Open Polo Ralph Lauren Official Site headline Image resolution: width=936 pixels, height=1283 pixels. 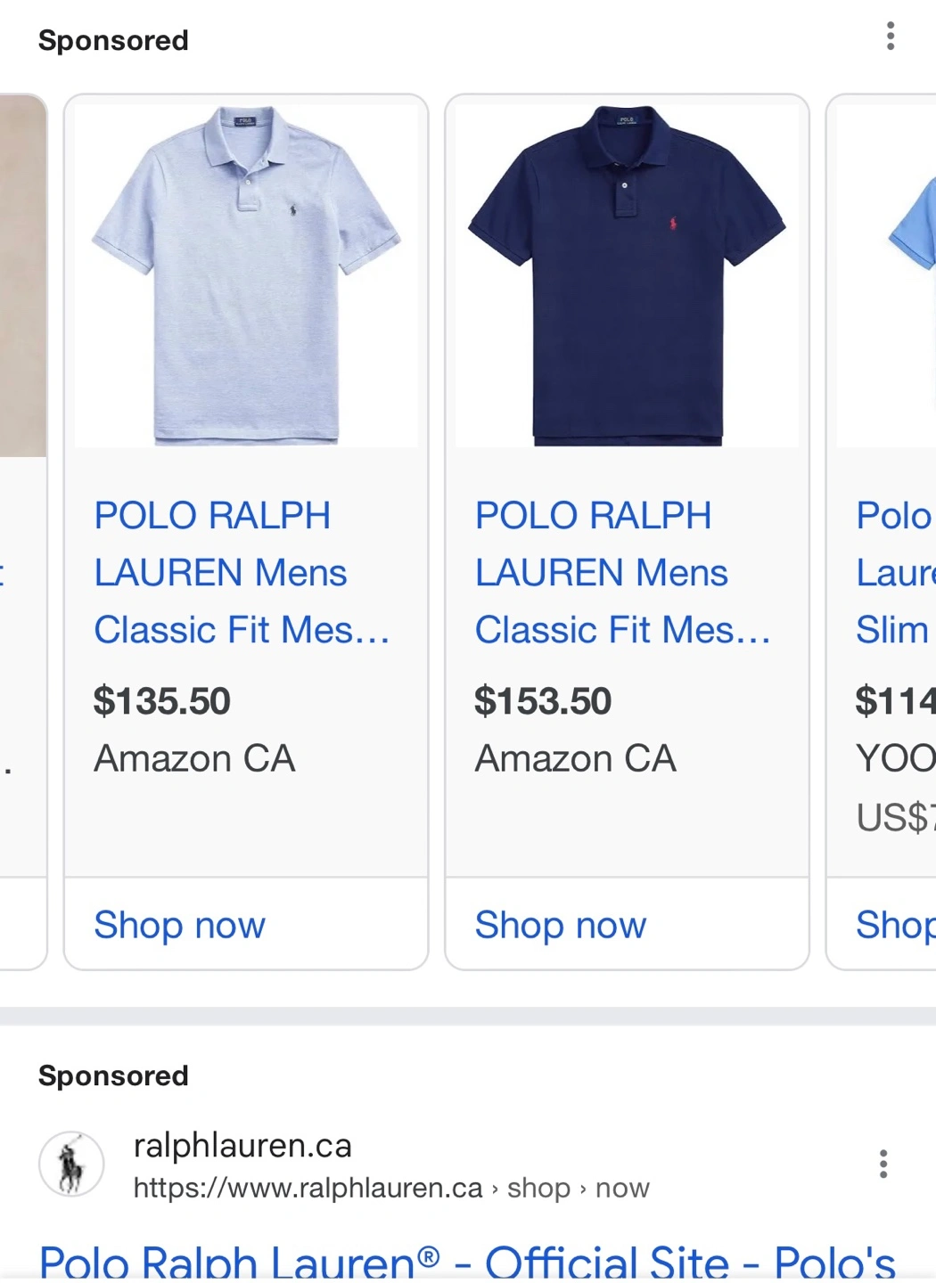point(467,1262)
